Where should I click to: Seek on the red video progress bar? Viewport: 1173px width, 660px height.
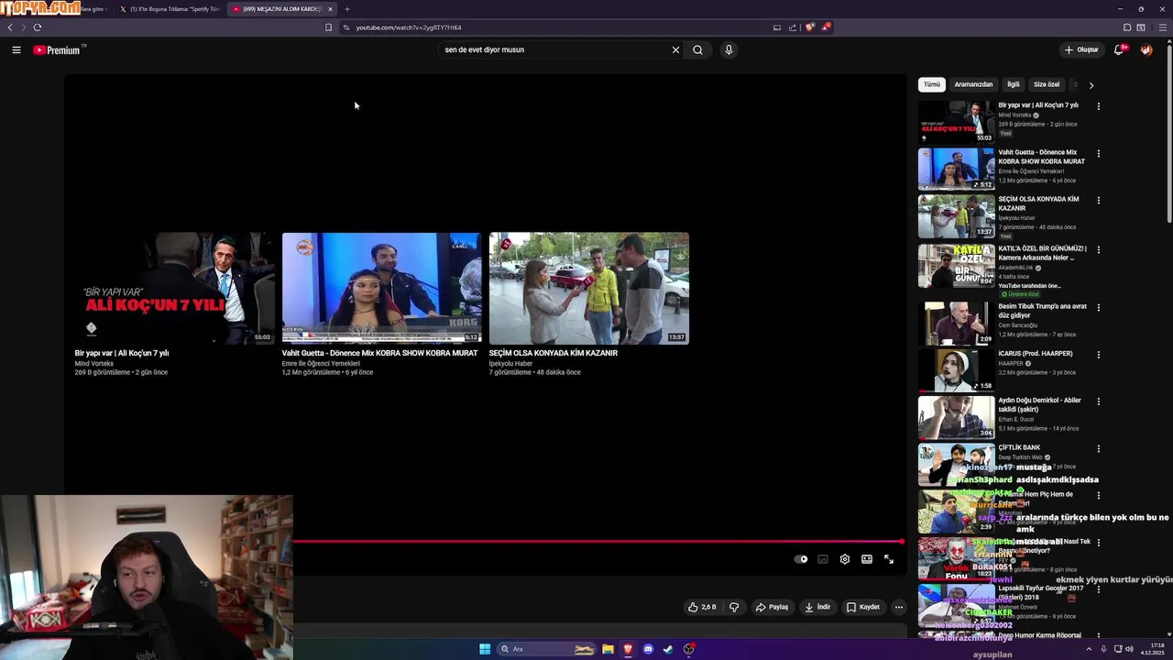tap(598, 542)
